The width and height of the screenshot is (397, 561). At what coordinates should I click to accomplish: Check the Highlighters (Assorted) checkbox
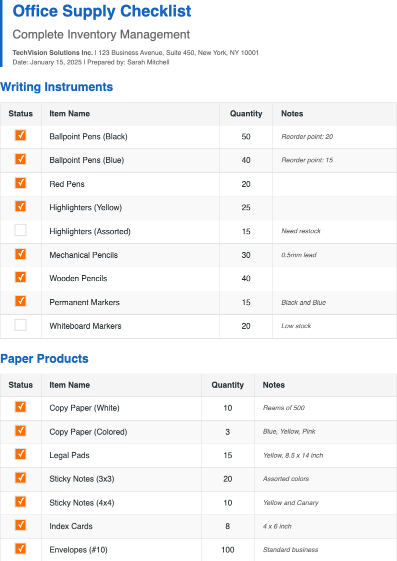[x=20, y=231]
